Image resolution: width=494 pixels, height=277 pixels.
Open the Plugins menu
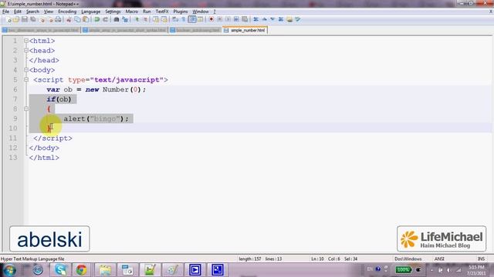click(180, 12)
